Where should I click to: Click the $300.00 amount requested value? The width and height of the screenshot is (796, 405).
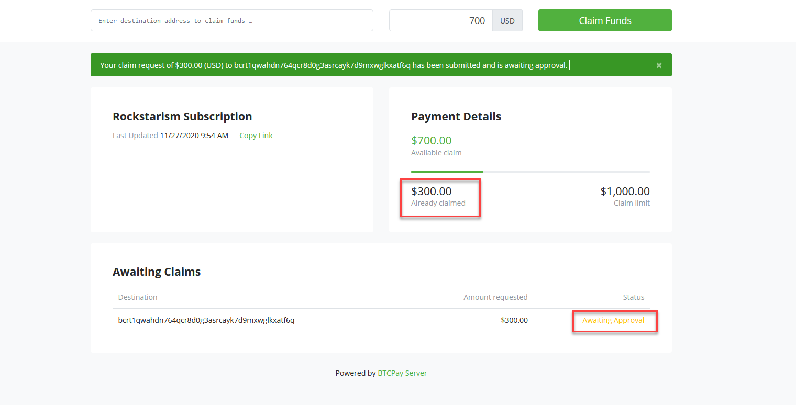point(514,320)
